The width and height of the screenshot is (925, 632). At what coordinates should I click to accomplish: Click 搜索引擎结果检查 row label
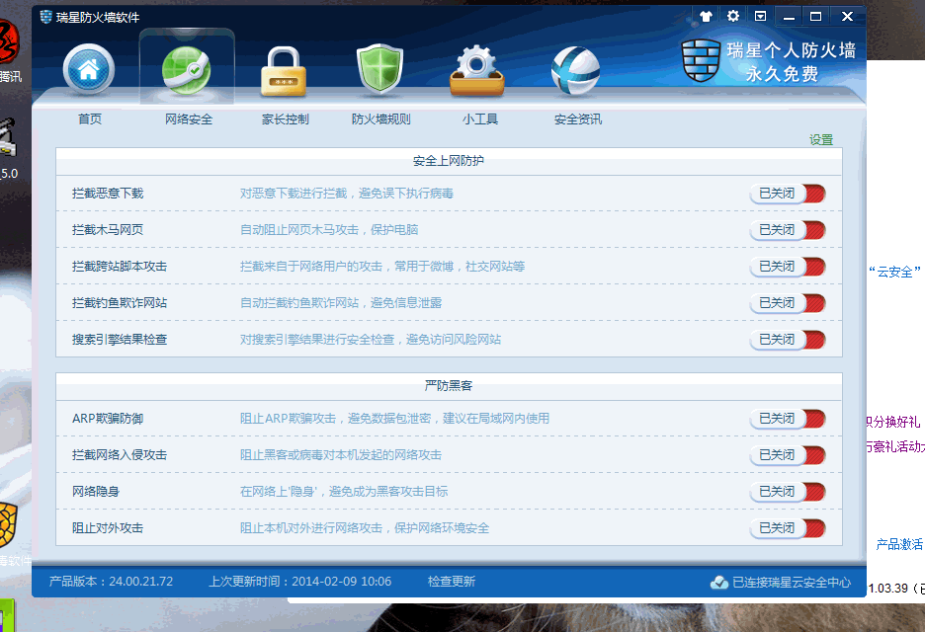pos(120,340)
